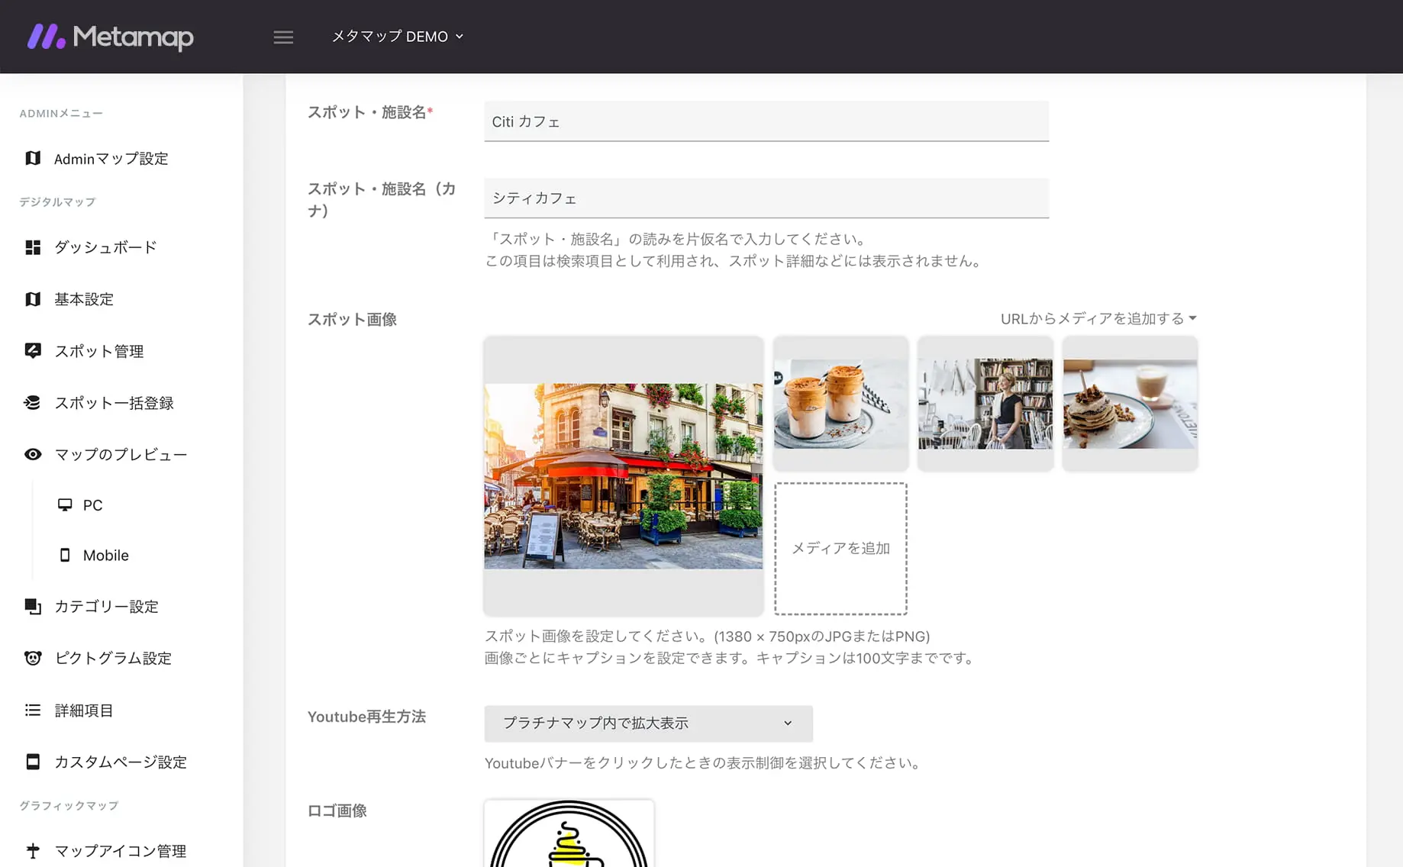The image size is (1403, 867).
Task: Click the PC monitor icon
Action: tap(65, 504)
